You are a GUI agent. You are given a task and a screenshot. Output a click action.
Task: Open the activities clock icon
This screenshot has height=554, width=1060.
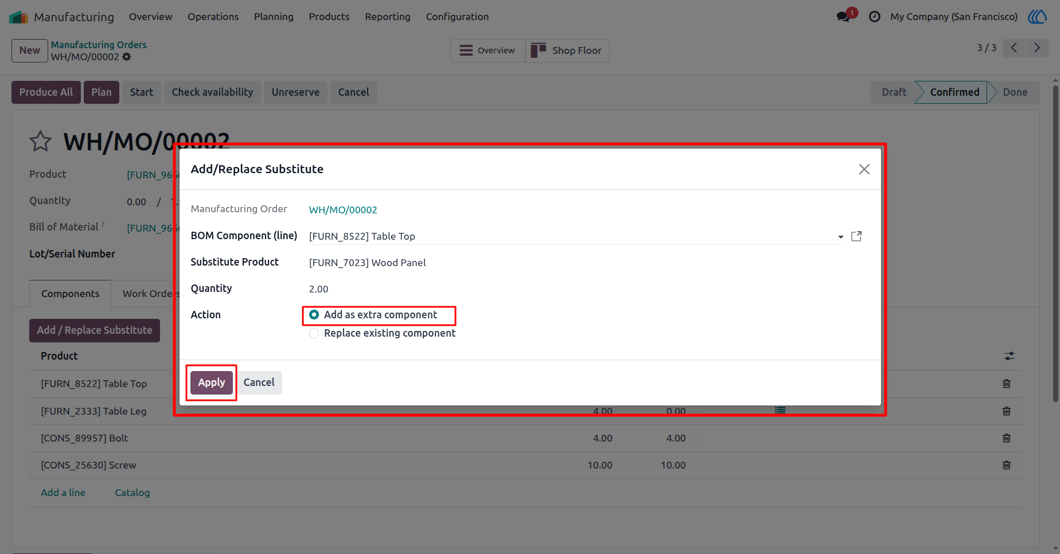coord(875,17)
